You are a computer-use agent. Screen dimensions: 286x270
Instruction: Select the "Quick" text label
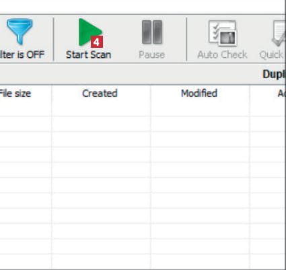coord(272,55)
